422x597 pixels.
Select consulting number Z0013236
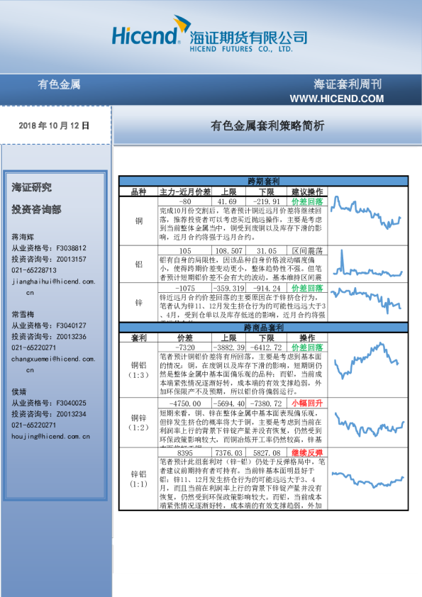[x=71, y=337]
